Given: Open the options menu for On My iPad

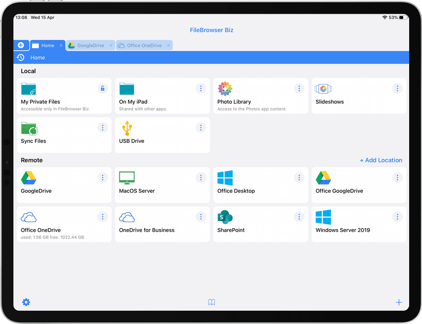Looking at the screenshot, I should pos(201,89).
